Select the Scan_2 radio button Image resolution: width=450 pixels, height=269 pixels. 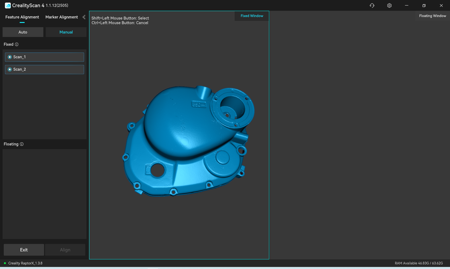[10, 70]
